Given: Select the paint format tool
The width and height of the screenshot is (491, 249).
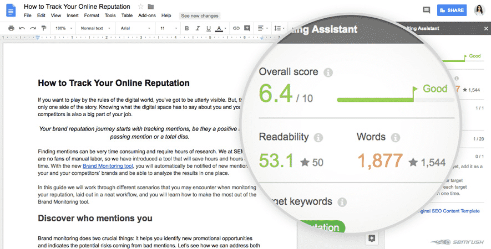Looking at the screenshot, I should point(44,28).
